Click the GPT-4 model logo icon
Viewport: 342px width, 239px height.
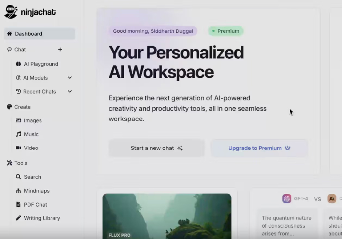287,199
